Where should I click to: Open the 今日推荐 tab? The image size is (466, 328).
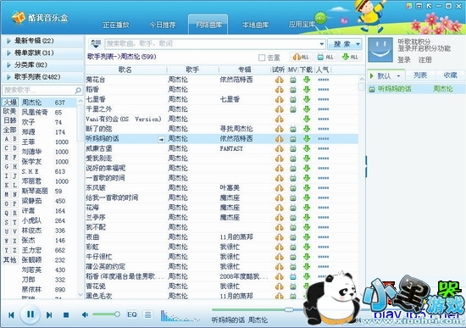(x=163, y=25)
